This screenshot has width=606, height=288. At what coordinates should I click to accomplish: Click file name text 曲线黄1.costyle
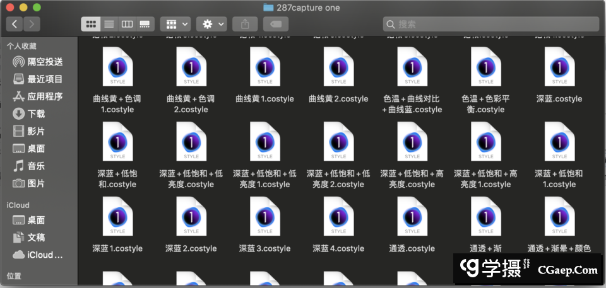tap(264, 99)
